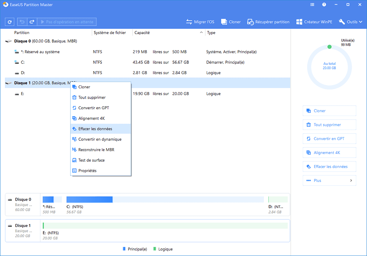Open the Cloner tool from top toolbar
Screen dimensions: 367x256
230,22
